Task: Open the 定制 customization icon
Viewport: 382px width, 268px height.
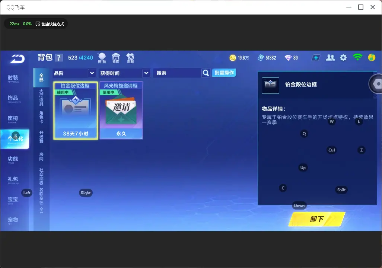Action: click(130, 58)
